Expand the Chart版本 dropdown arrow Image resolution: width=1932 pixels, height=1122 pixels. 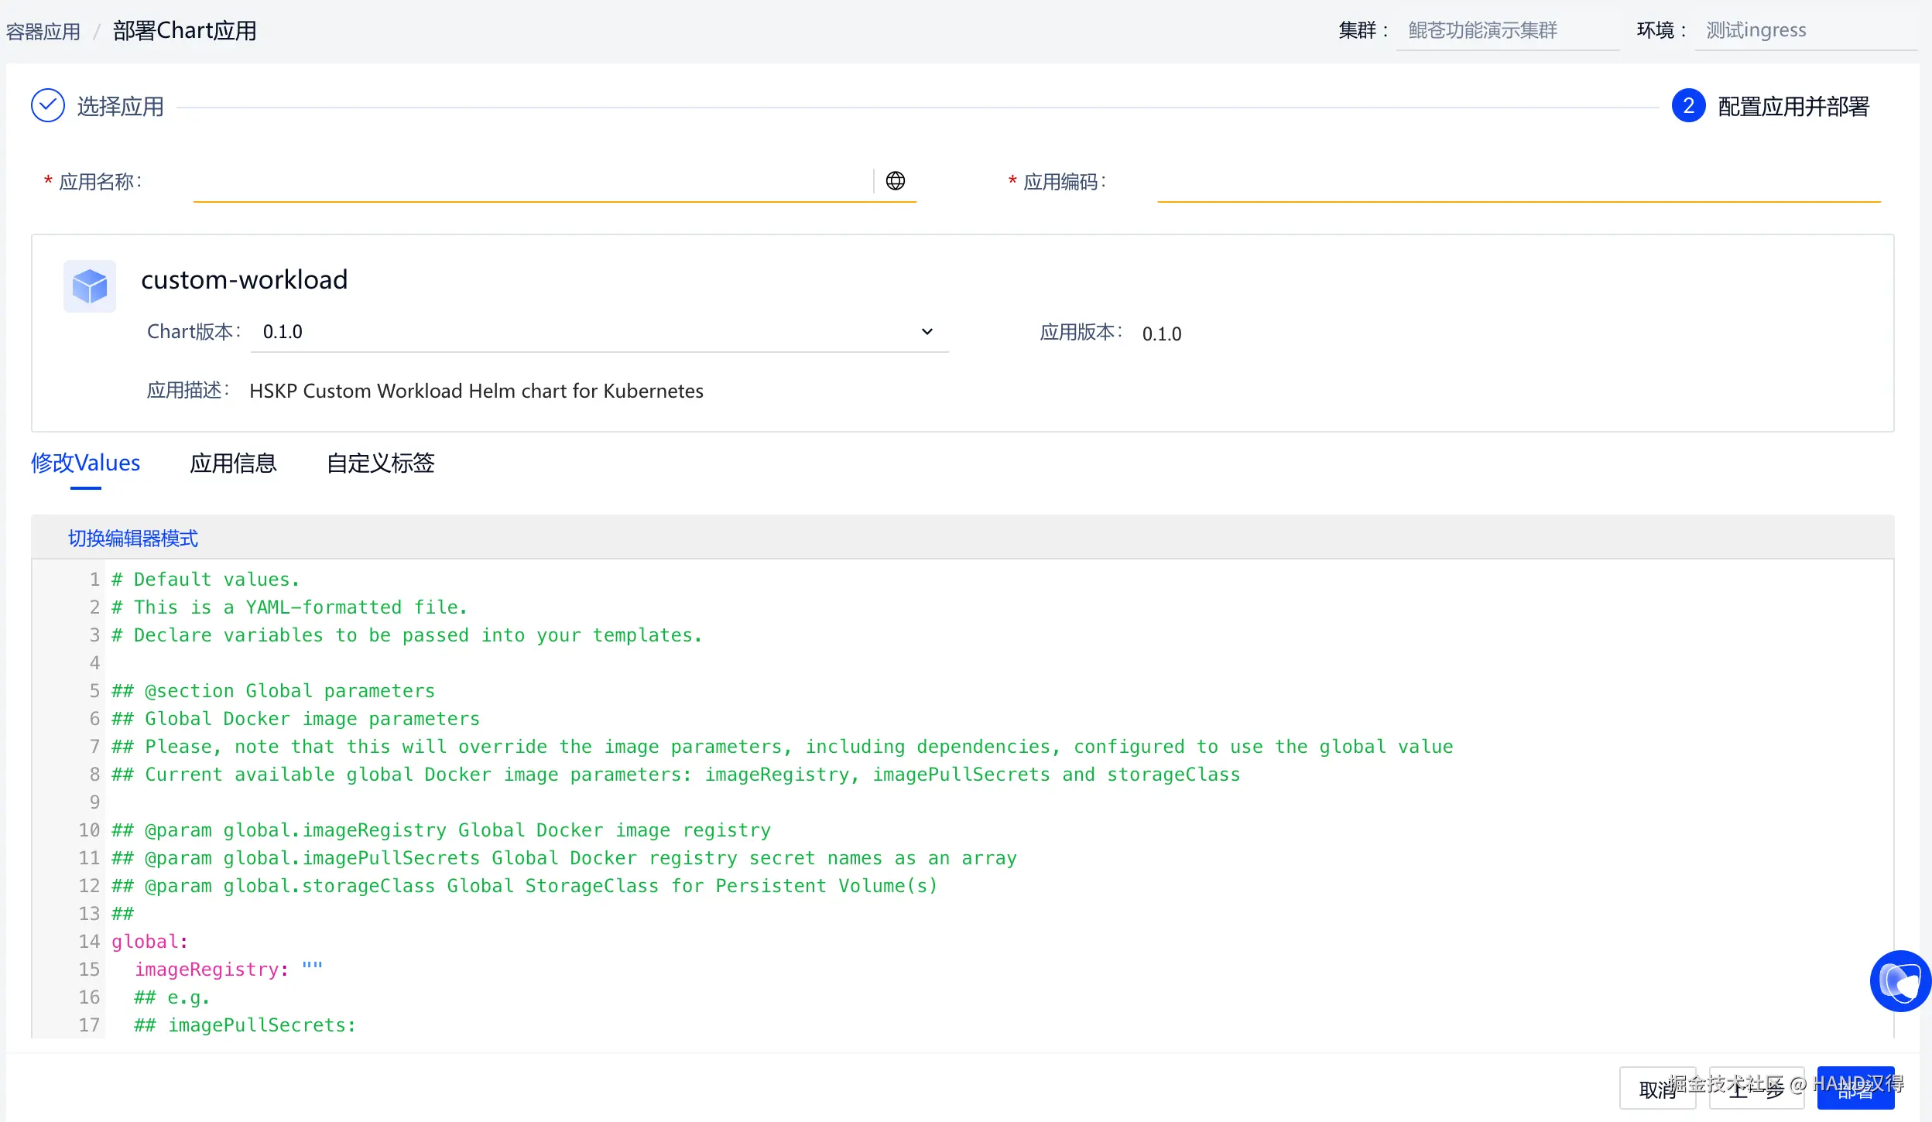(x=927, y=332)
